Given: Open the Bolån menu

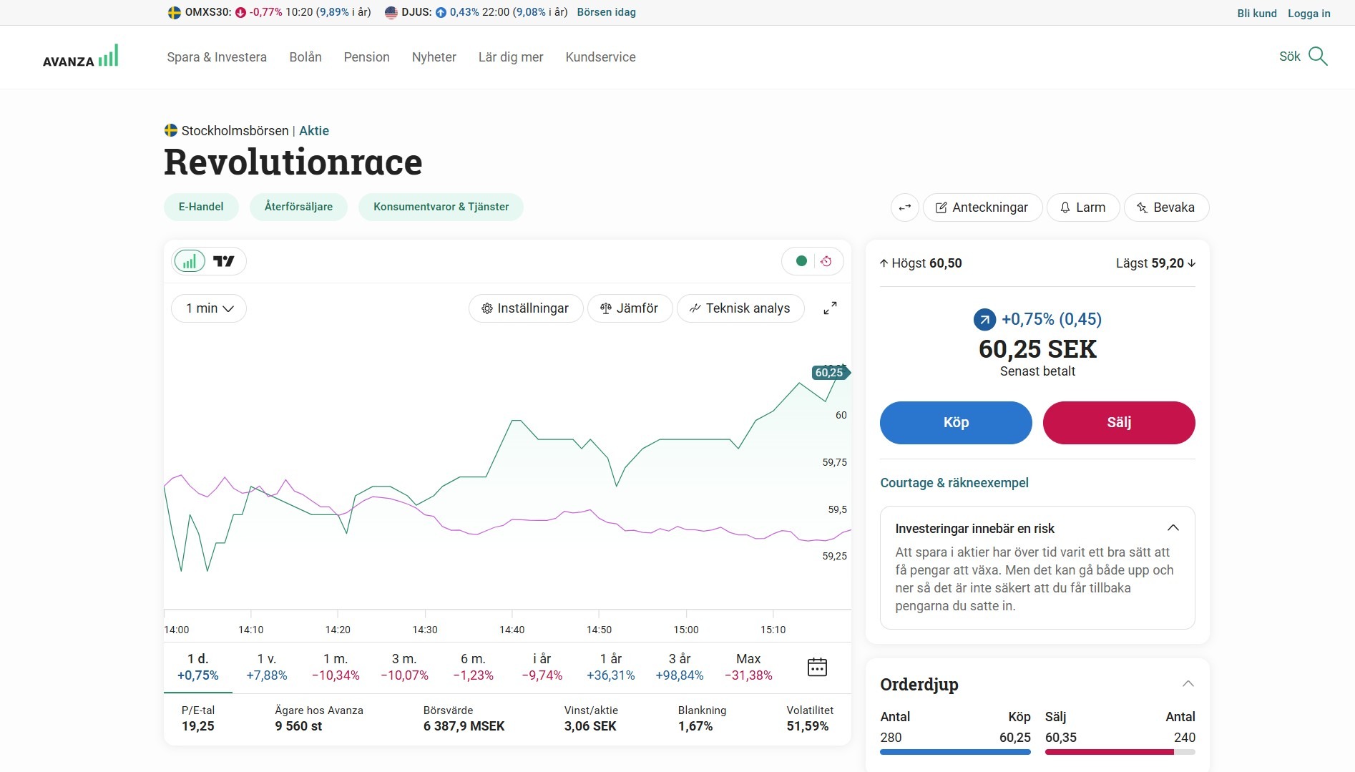Looking at the screenshot, I should tap(305, 57).
